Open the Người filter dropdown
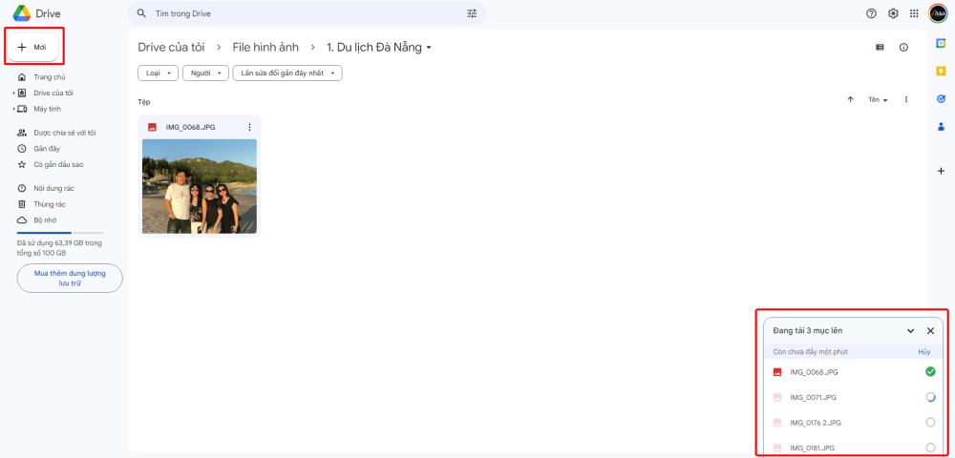Viewport: 955px width, 458px height. pos(205,73)
